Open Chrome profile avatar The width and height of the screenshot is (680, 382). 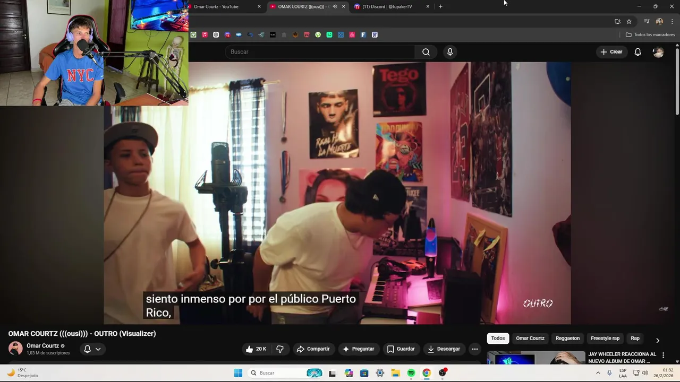point(659,21)
